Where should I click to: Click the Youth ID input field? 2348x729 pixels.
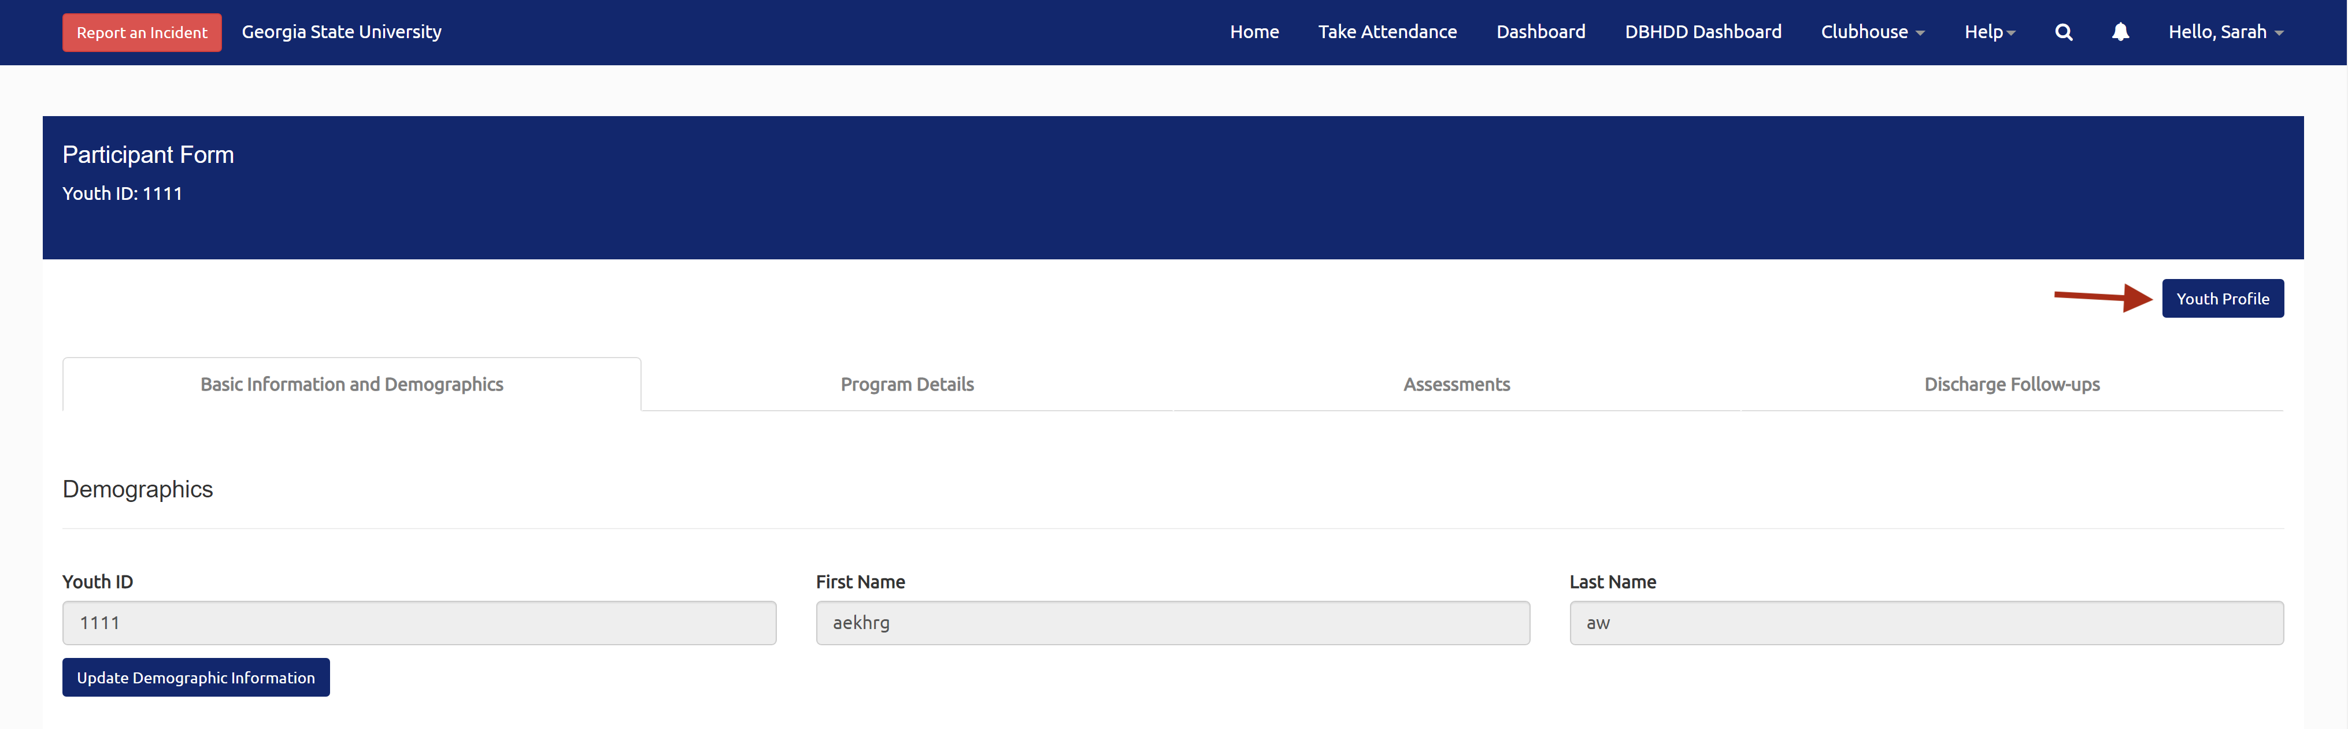click(419, 623)
